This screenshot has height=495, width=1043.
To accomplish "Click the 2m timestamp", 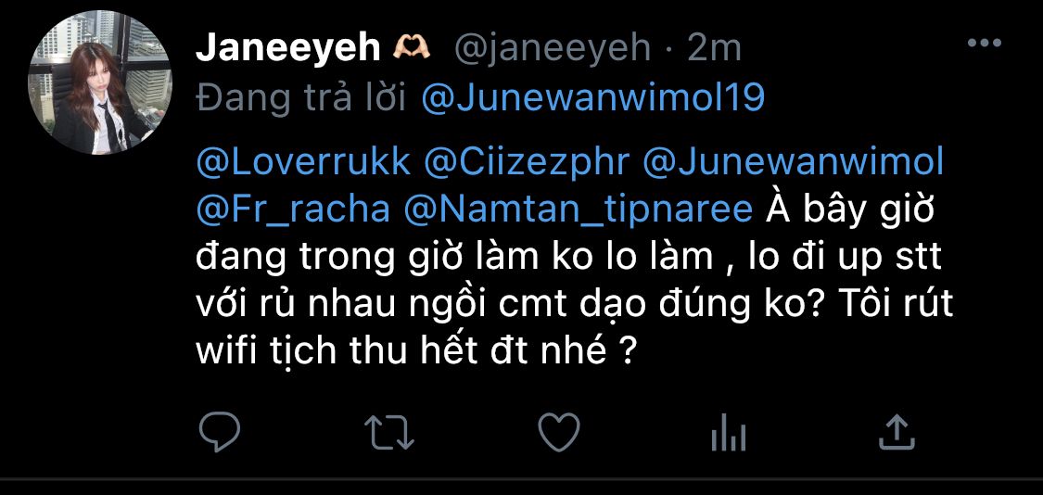I will click(x=715, y=48).
